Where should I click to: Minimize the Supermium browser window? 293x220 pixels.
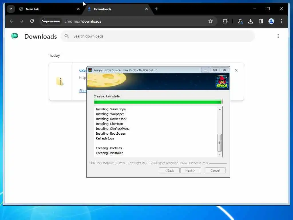click(x=255, y=9)
